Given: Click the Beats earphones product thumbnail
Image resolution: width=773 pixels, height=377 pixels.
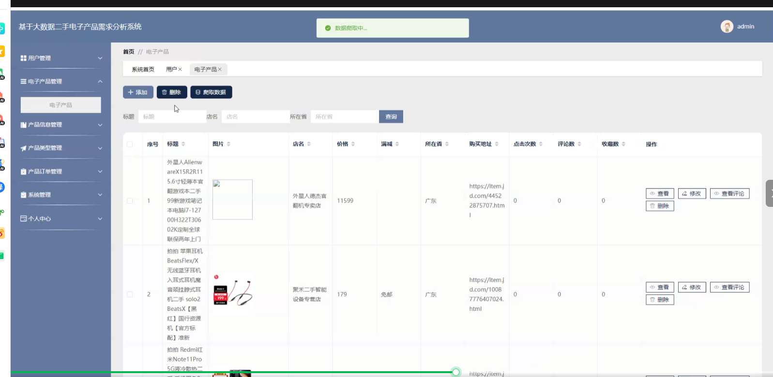Looking at the screenshot, I should (233, 293).
